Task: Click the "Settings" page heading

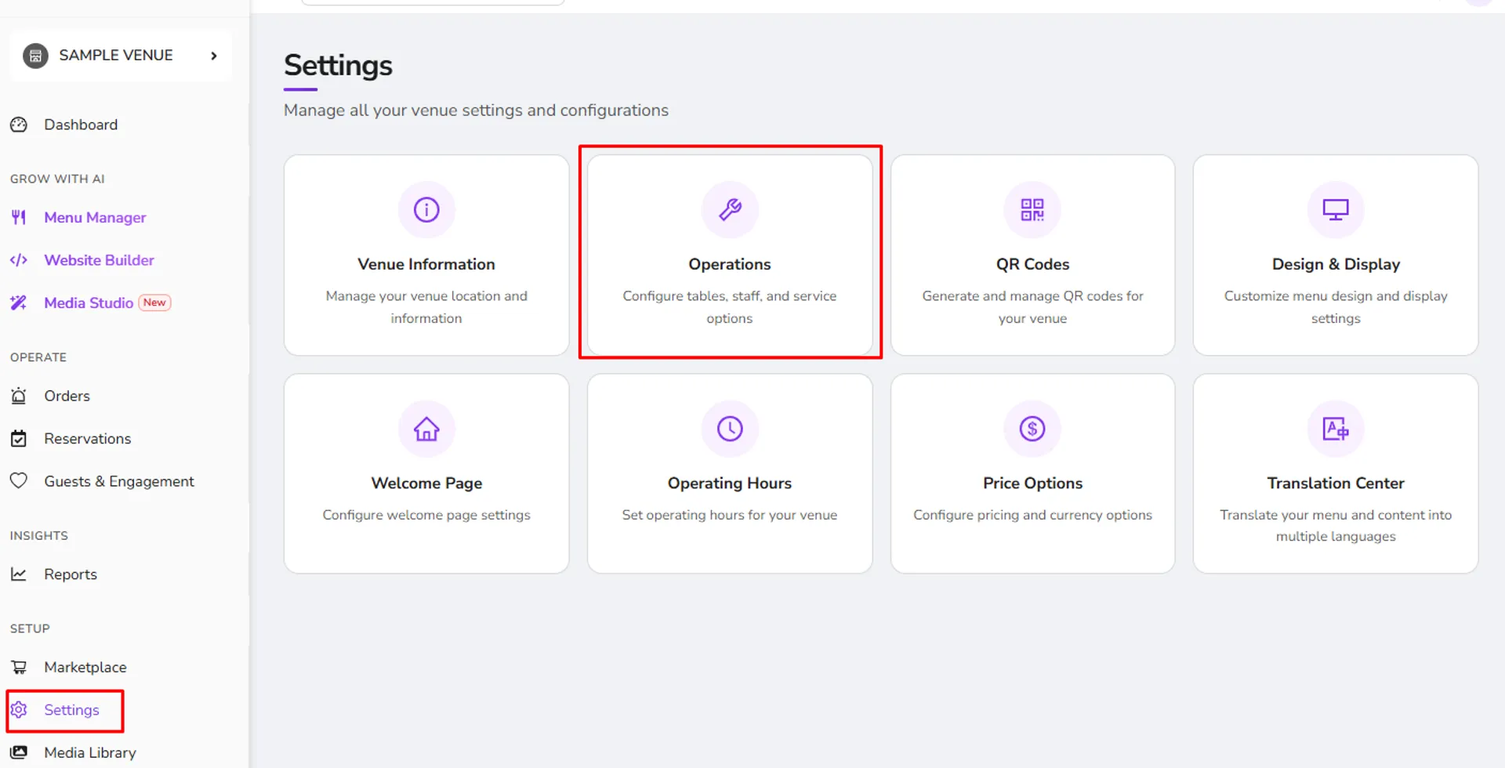Action: click(x=338, y=66)
